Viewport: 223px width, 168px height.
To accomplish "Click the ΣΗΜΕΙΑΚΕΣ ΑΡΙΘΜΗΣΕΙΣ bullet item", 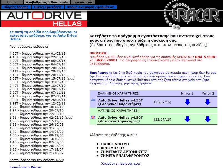I will 124,152.
